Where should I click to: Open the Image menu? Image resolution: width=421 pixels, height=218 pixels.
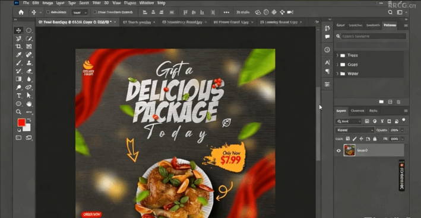click(x=48, y=3)
